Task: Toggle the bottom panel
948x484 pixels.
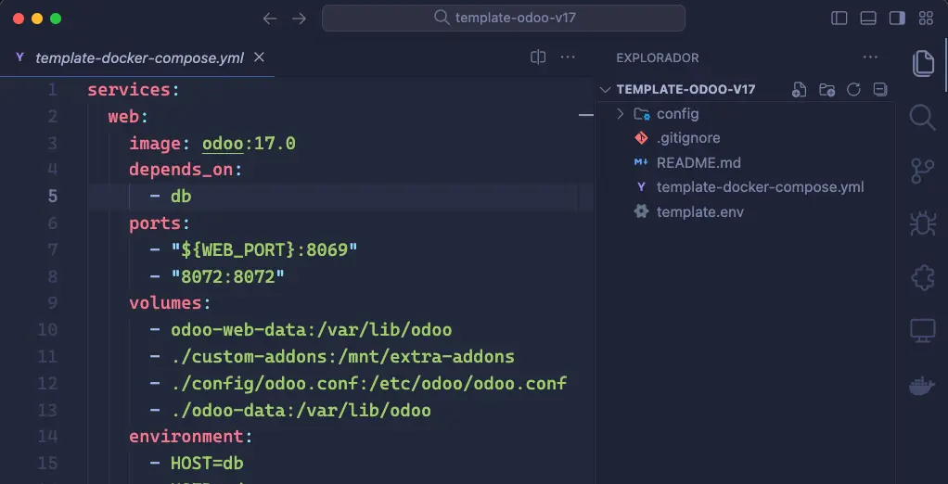Action: (868, 19)
